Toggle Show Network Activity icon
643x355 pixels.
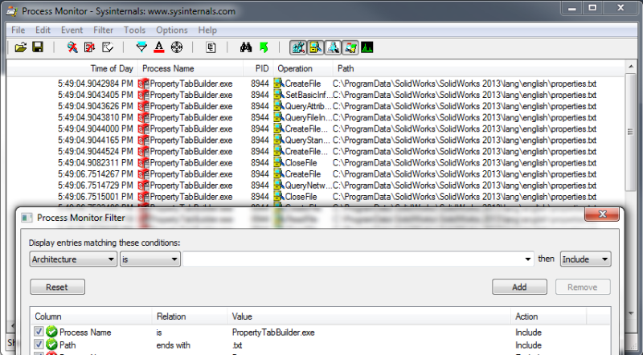pyautogui.click(x=333, y=47)
